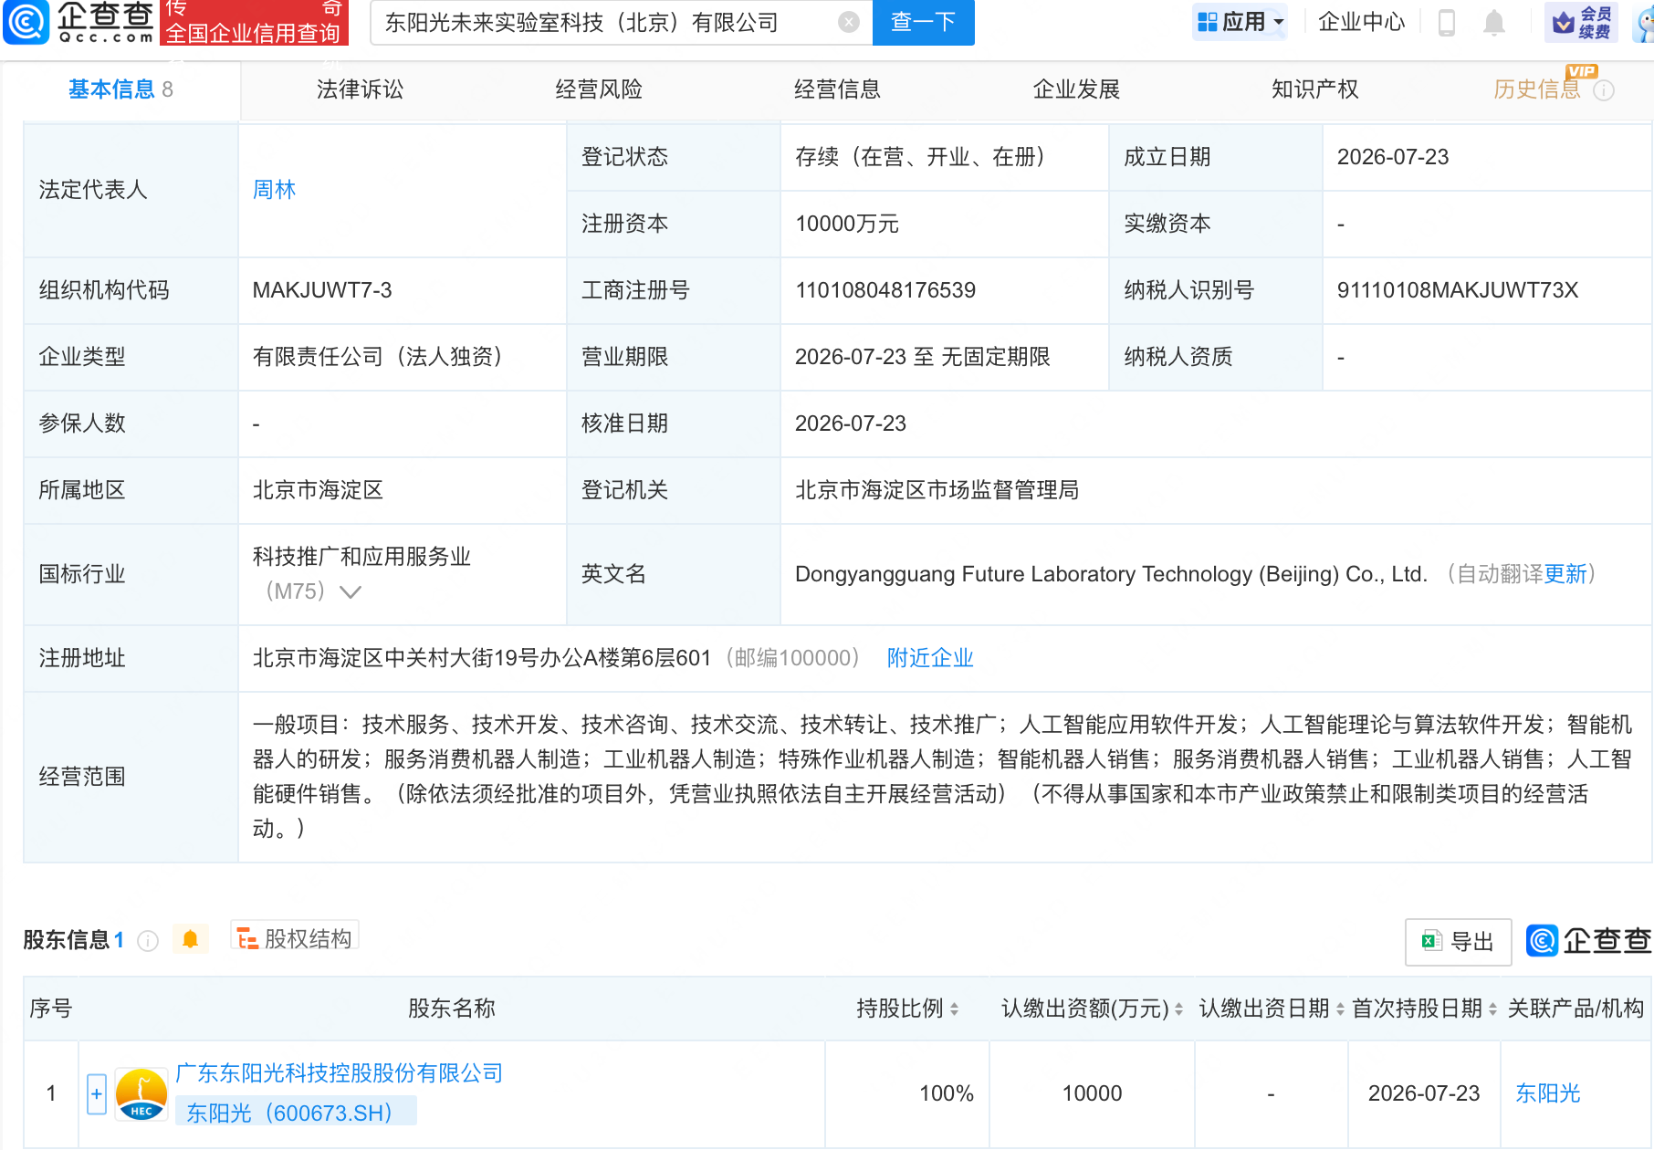Click the shareholder monitoring bell icon
Screen dimensions: 1654x1150
pos(190,939)
